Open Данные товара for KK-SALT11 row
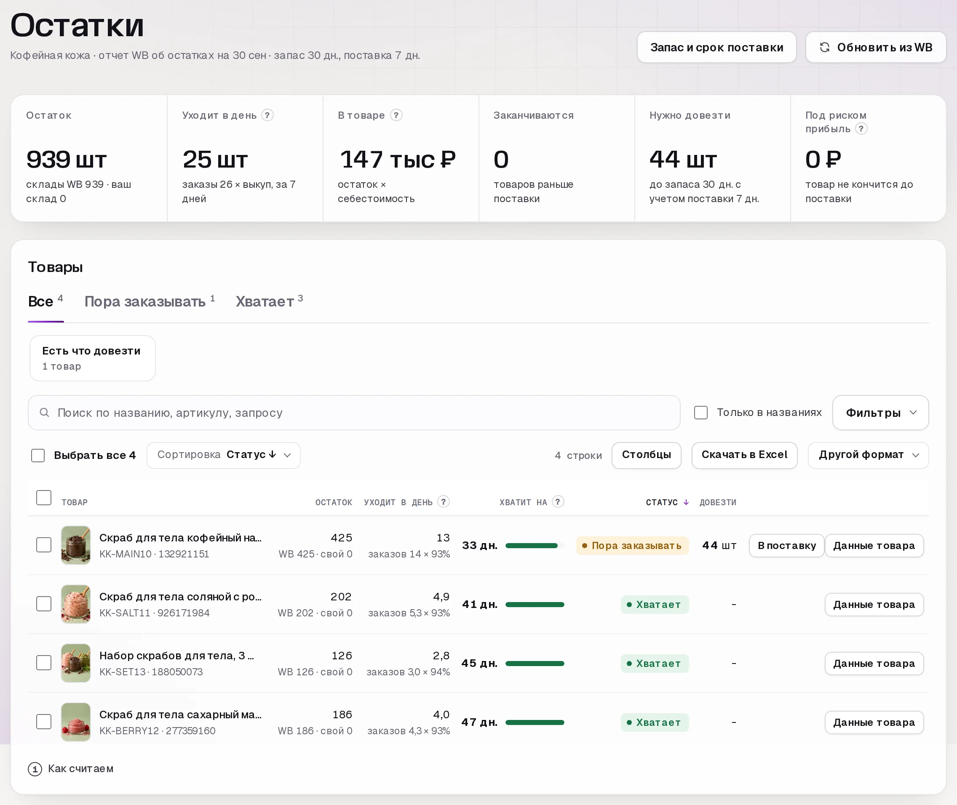 874,604
